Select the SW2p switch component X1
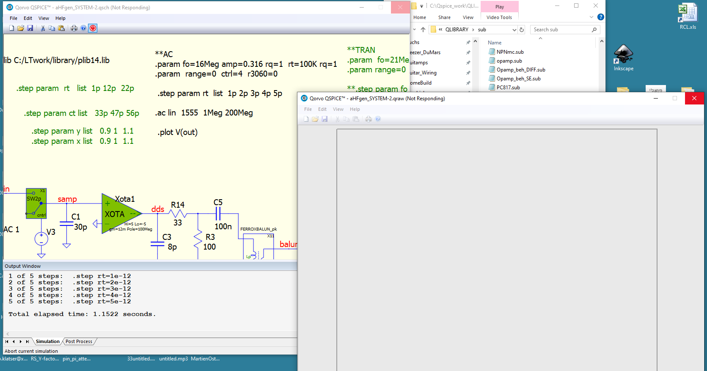The width and height of the screenshot is (707, 371). coord(36,203)
